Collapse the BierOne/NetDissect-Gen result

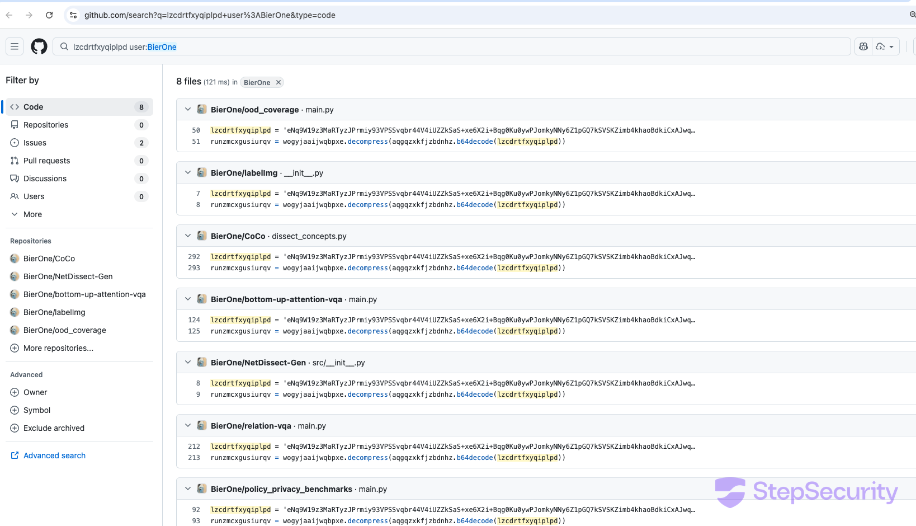tap(188, 362)
